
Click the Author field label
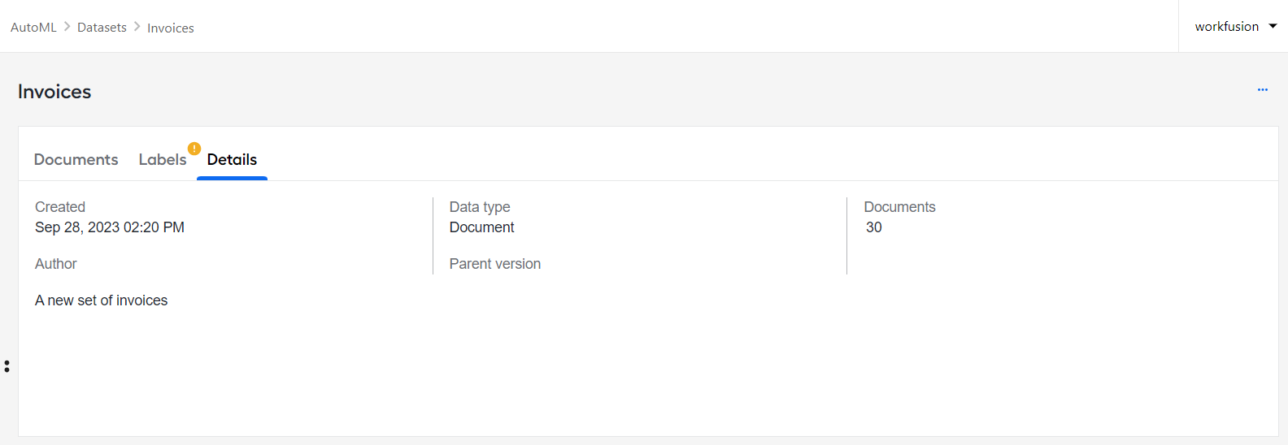pyautogui.click(x=56, y=264)
